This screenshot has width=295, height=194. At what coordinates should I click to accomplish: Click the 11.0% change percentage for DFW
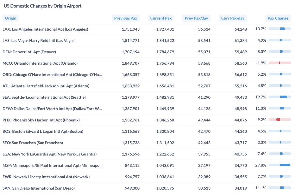[x=261, y=108]
